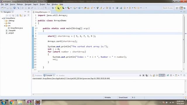Click the Remove Launch X icon in Console

[x=143, y=75]
